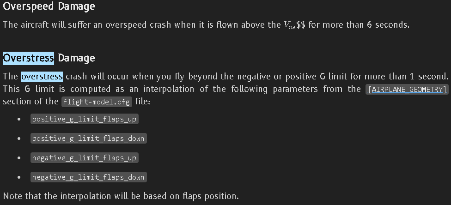Click the negative_g_limit_flaps_down code item

pos(89,177)
